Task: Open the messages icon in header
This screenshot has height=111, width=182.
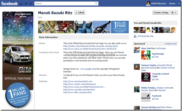Action: point(26,4)
